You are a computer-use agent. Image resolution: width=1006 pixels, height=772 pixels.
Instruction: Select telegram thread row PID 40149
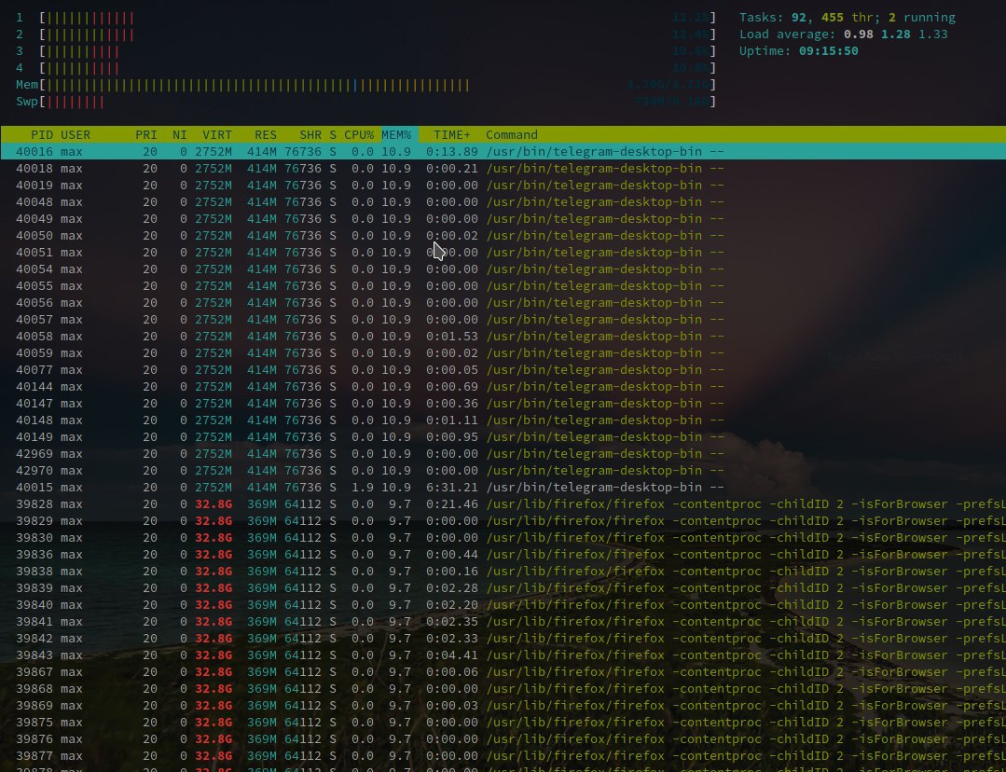click(503, 437)
